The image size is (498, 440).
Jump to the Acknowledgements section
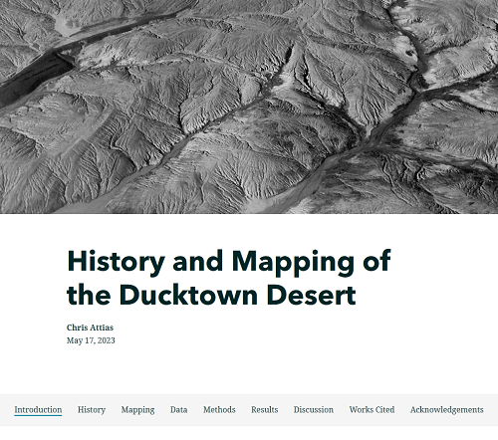point(447,410)
